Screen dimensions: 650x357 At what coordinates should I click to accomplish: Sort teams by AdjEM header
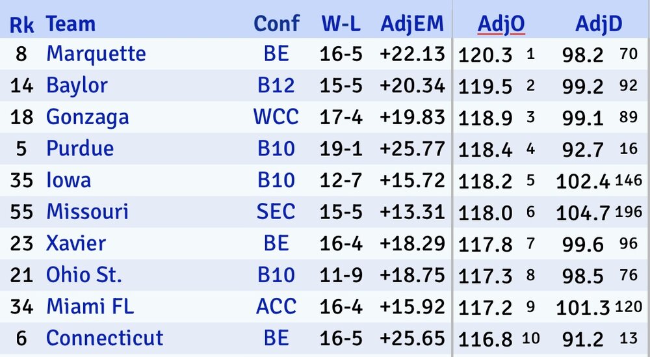[x=412, y=24]
